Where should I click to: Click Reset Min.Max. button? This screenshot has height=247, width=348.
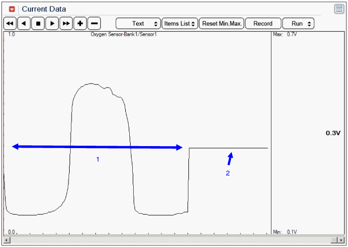(222, 23)
